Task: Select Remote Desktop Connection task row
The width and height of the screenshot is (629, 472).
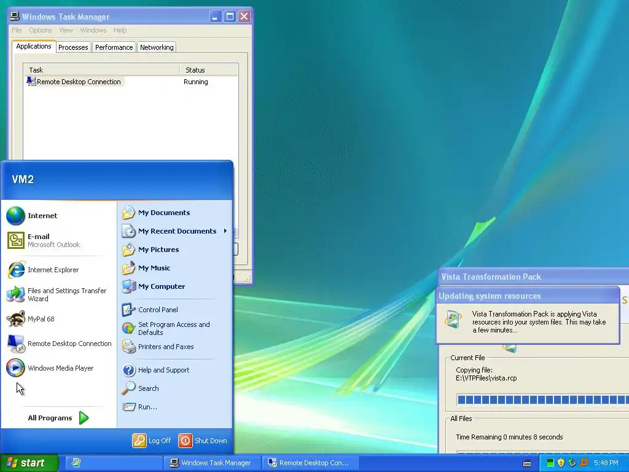Action: pyautogui.click(x=74, y=82)
